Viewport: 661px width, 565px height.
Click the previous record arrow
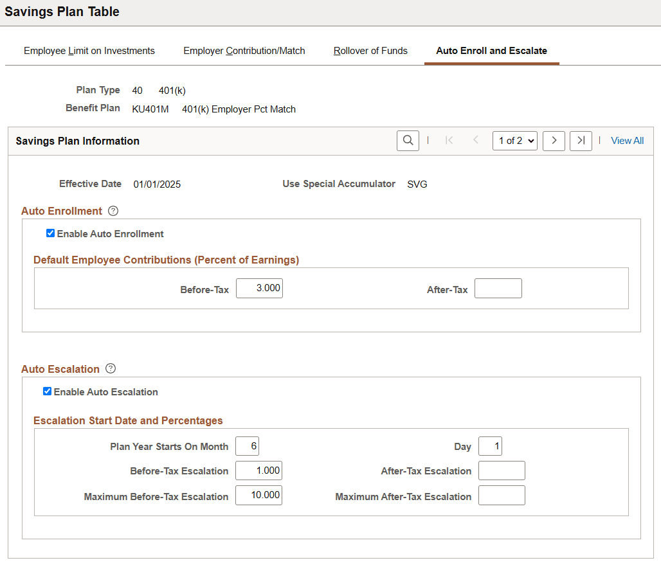pos(475,140)
